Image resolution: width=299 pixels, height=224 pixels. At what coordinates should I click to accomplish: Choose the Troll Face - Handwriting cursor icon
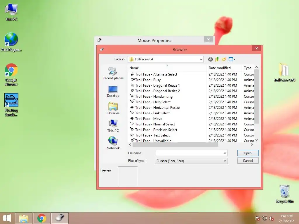click(132, 96)
